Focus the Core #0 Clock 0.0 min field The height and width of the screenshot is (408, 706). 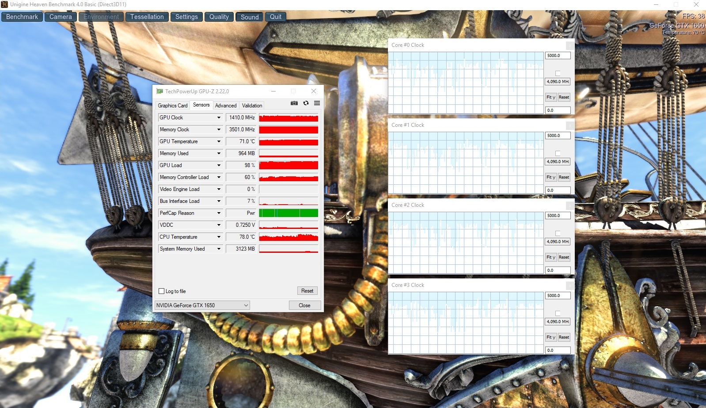pyautogui.click(x=558, y=111)
